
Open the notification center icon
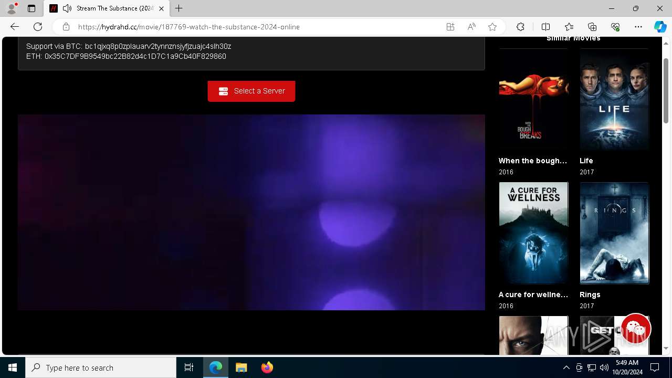655,367
